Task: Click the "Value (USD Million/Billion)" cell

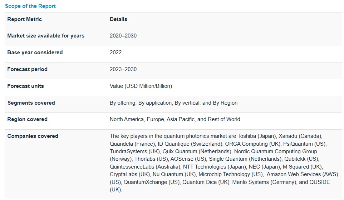Action: (141, 86)
